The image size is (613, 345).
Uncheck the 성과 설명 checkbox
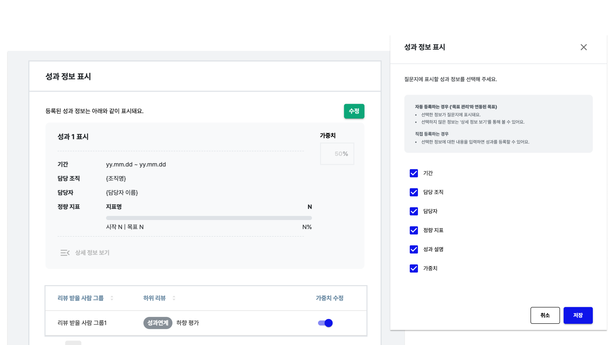413,249
